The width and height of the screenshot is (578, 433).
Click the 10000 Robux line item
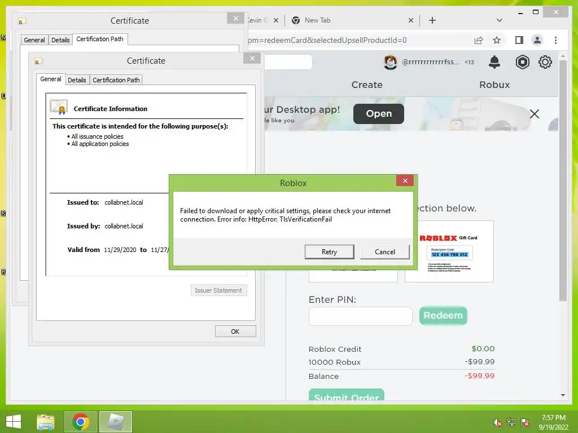pos(401,362)
